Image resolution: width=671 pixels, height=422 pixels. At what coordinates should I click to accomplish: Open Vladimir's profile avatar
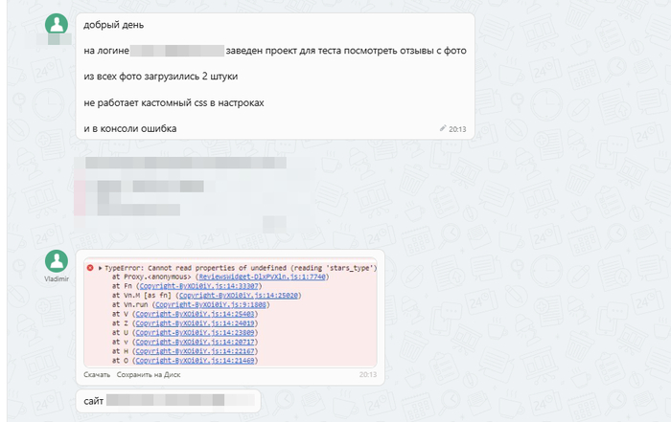[58, 260]
